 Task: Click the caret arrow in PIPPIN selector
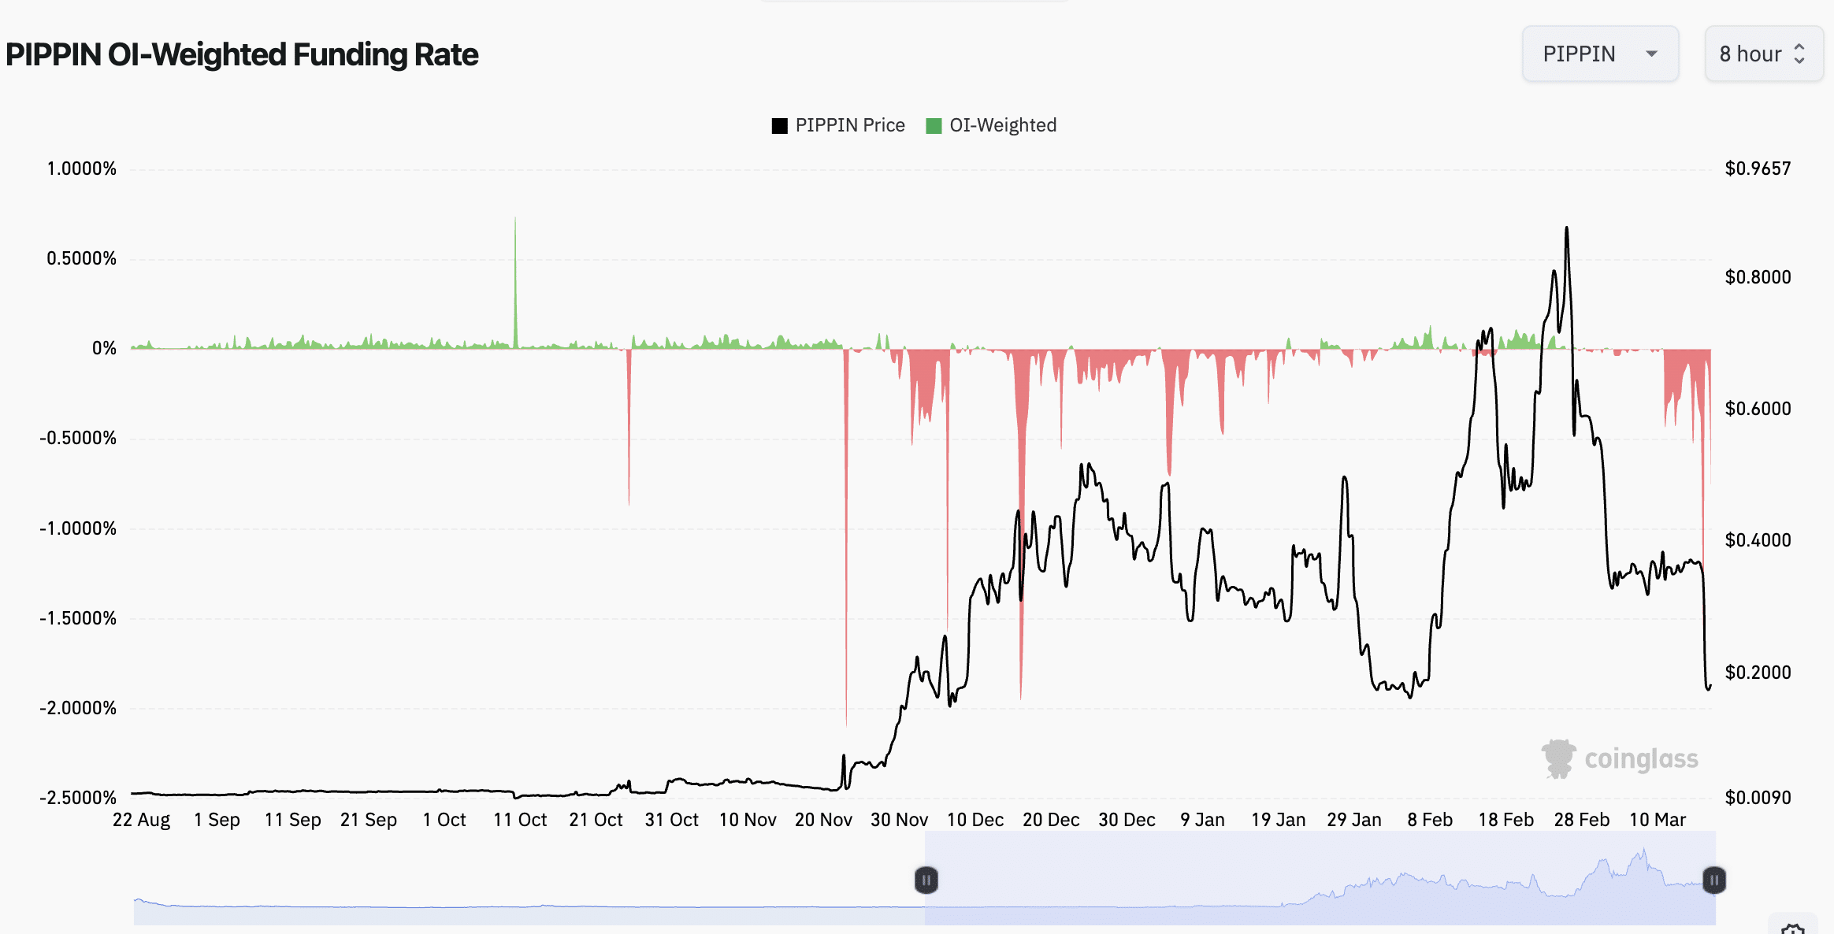tap(1652, 54)
